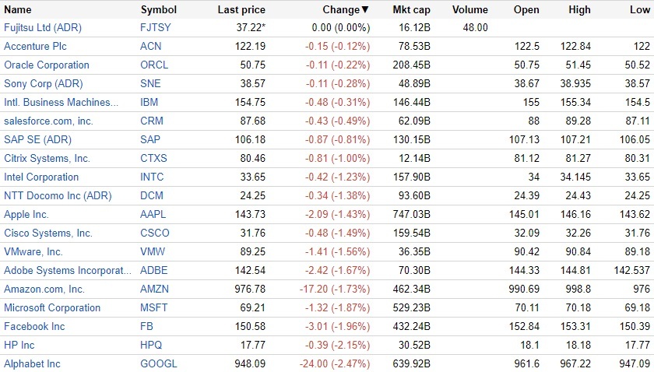Viewport: 654px width, 372px height.
Task: Open the Oracle Corporation link
Action: (47, 65)
